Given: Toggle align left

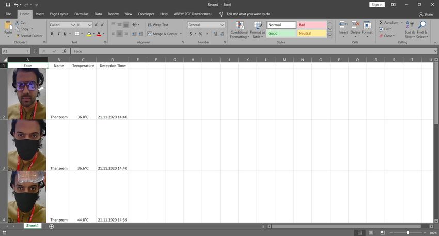Looking at the screenshot, I should tap(113, 34).
